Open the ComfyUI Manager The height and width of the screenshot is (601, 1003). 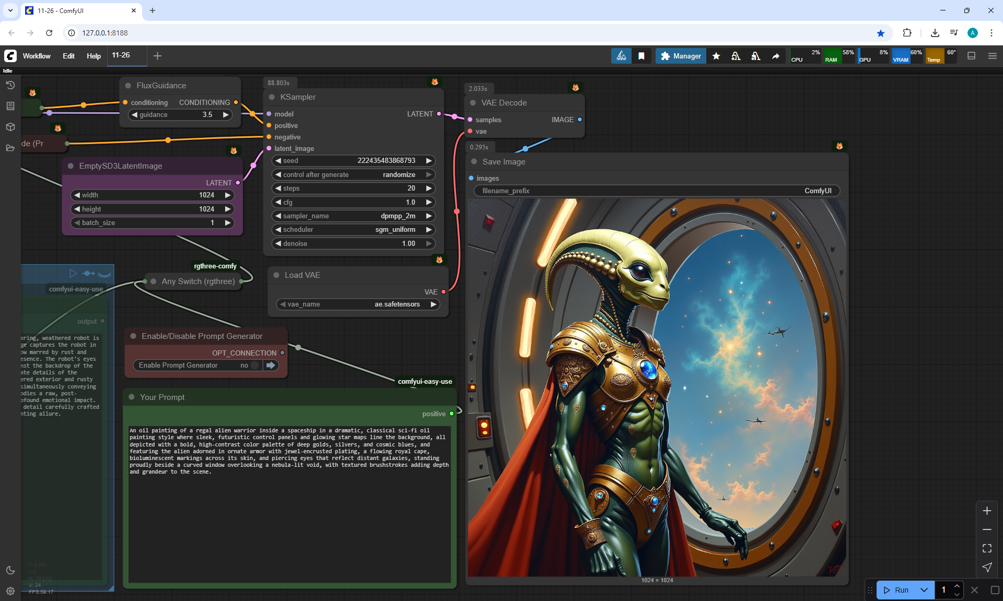click(x=681, y=56)
